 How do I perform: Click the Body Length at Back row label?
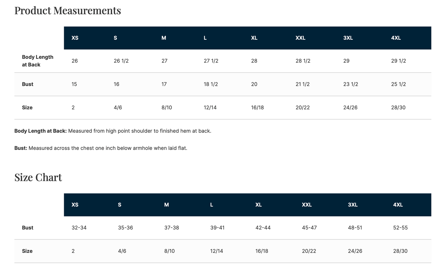tap(37, 61)
